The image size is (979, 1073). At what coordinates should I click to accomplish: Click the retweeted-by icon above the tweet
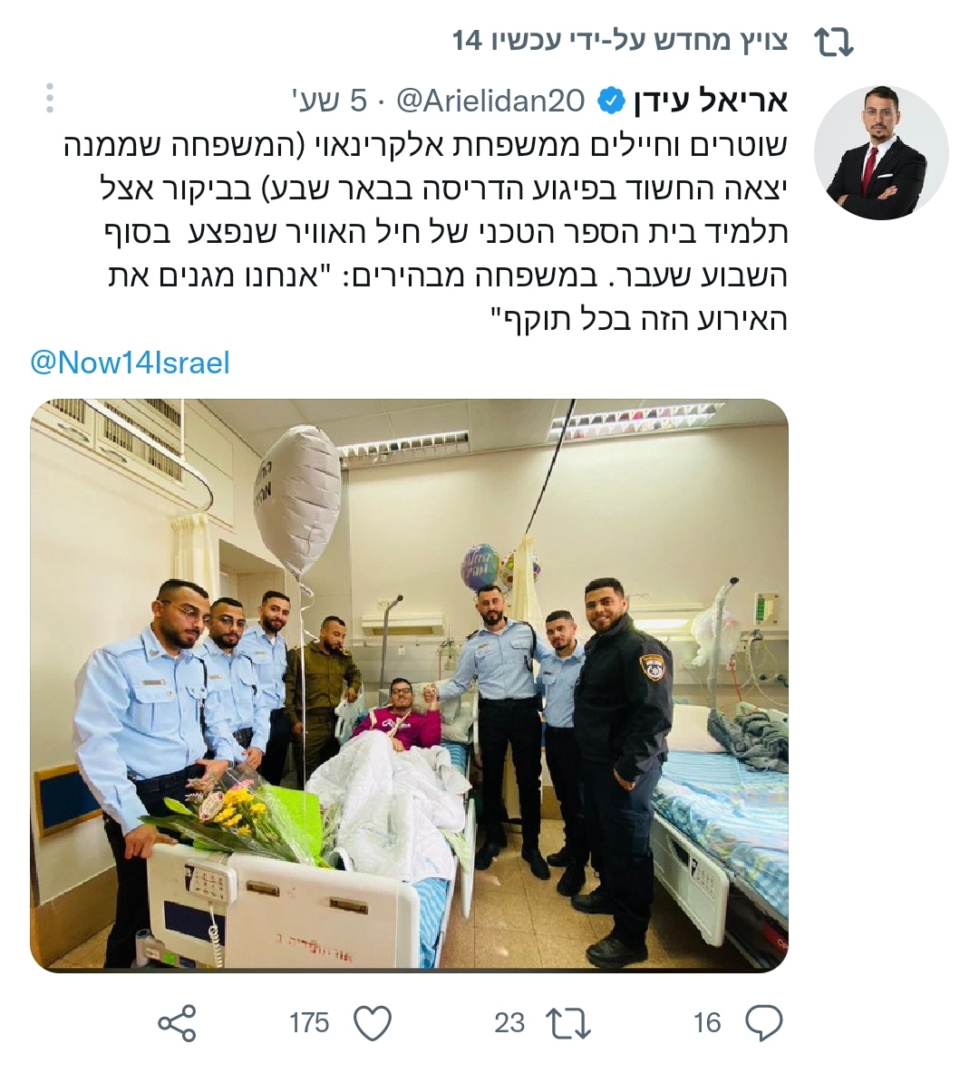(x=833, y=43)
